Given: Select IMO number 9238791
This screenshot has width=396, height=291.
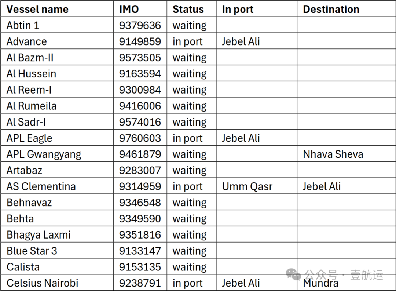Looking at the screenshot, I should pos(140,283).
